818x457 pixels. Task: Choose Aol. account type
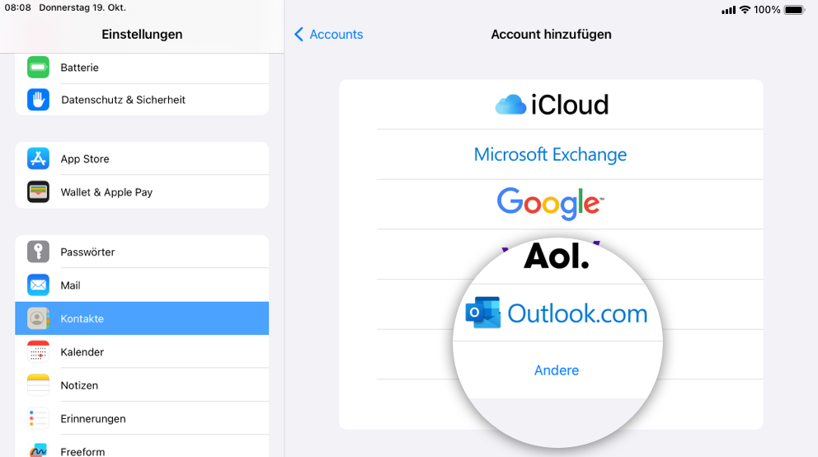click(557, 256)
